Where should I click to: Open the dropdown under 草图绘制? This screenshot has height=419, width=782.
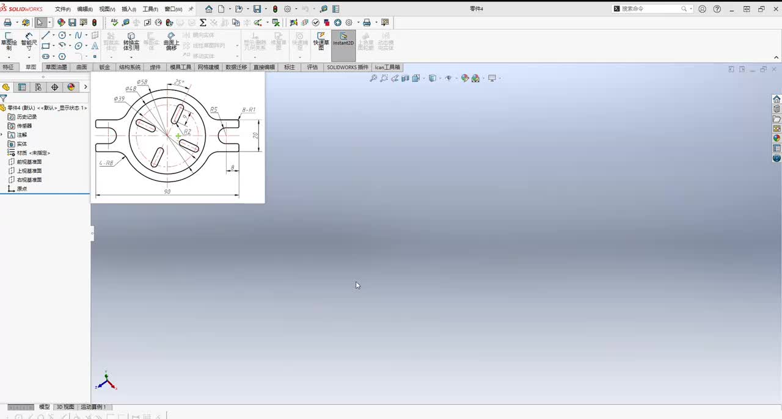pos(9,57)
